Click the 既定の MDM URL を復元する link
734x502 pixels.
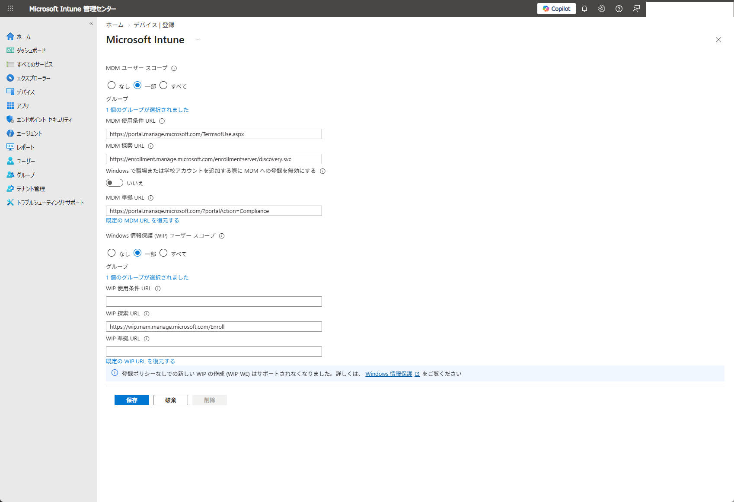click(142, 220)
